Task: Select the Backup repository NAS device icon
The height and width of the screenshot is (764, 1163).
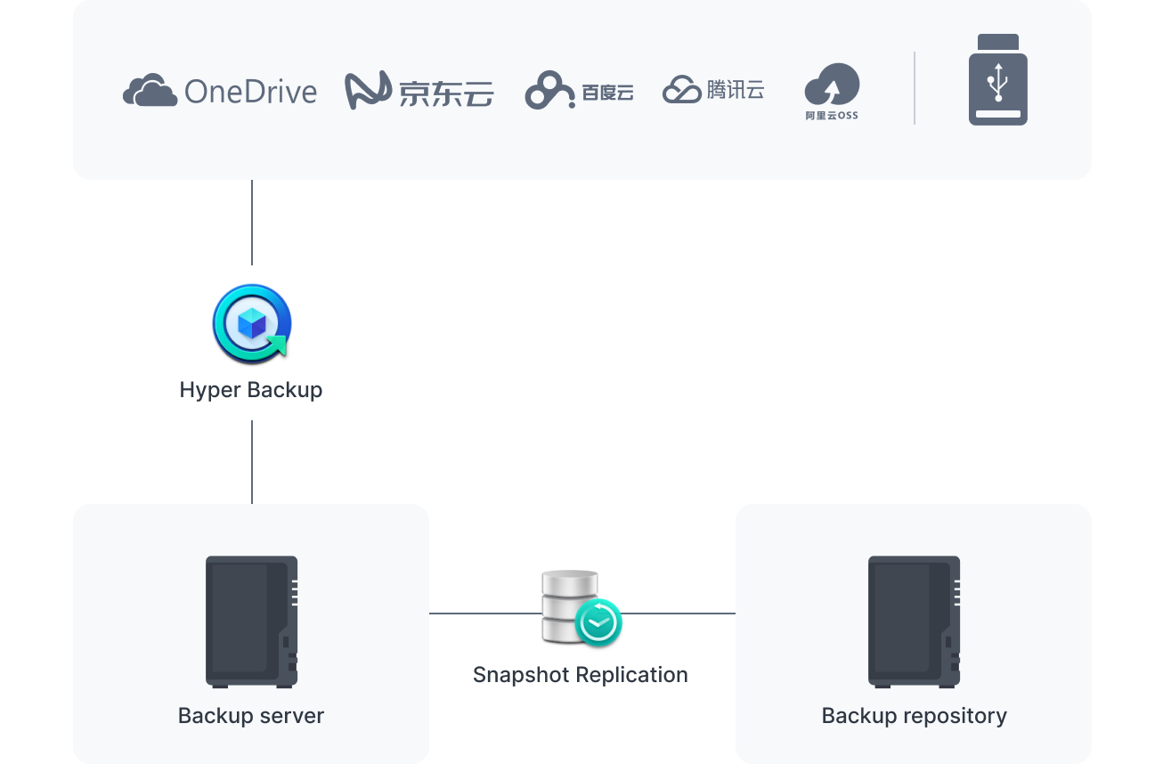Action: pyautogui.click(x=914, y=622)
